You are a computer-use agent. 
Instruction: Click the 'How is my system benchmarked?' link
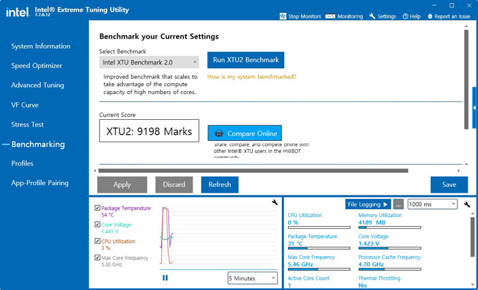click(x=251, y=77)
